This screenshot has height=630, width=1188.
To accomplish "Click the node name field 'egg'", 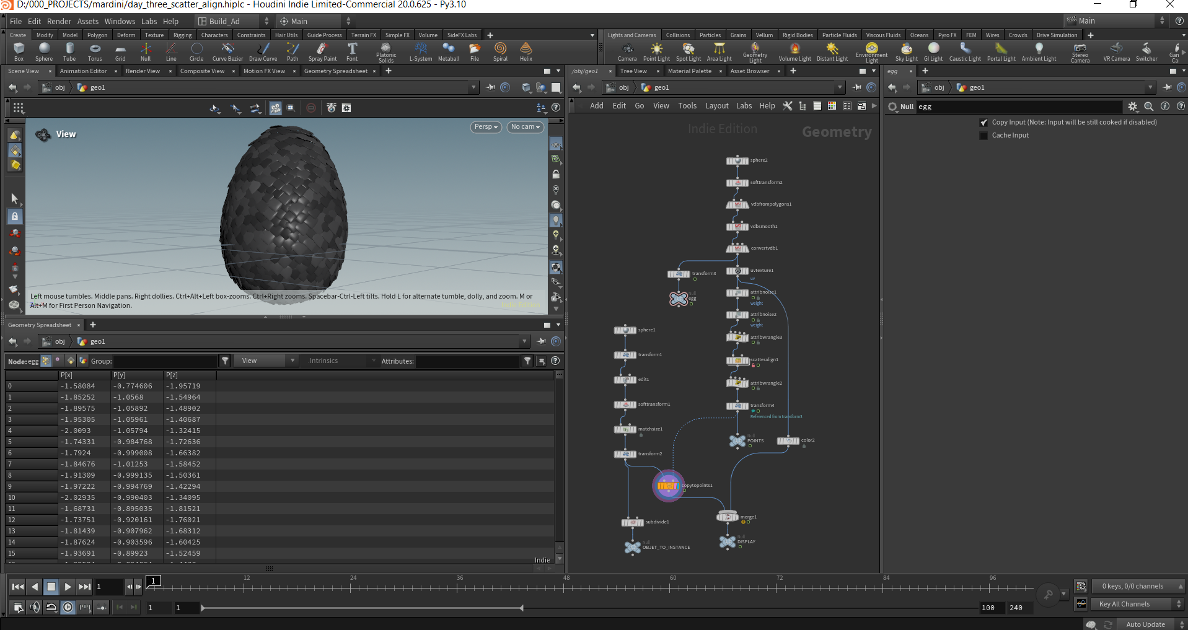I will (x=1019, y=107).
